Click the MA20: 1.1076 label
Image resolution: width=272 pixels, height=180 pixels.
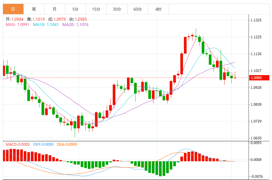[75, 25]
